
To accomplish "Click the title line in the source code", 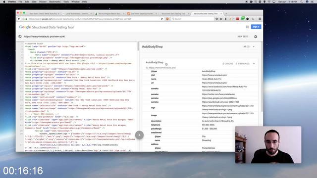I will pos(57,60).
